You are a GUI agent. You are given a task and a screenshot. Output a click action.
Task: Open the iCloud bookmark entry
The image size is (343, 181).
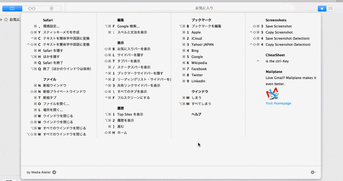point(197,38)
